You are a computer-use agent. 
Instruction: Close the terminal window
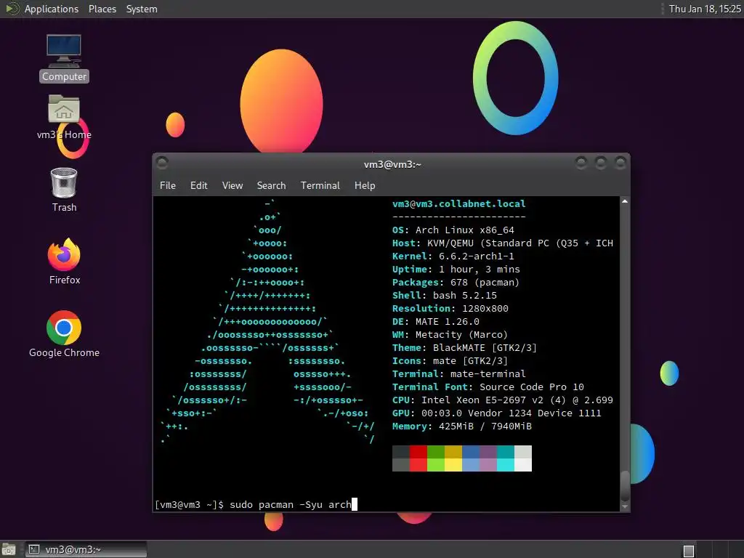[620, 163]
